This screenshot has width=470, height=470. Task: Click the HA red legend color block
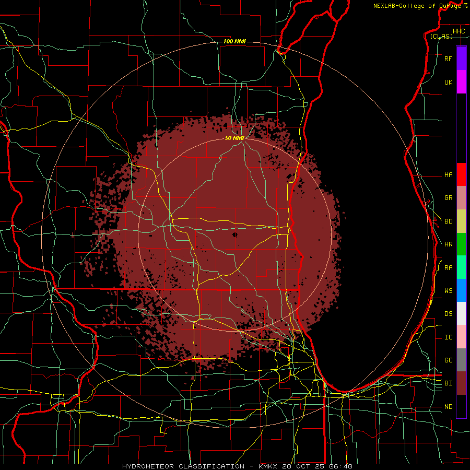click(461, 174)
